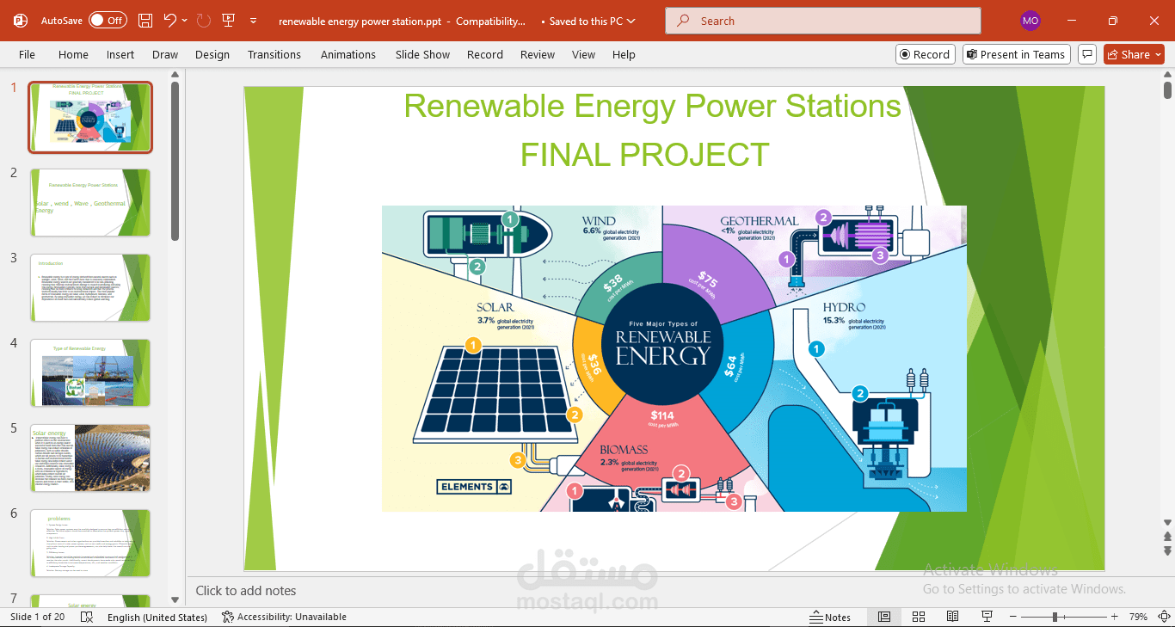The width and height of the screenshot is (1175, 627).
Task: Click thumbnail pane scroll down arrow
Action: coord(175,599)
